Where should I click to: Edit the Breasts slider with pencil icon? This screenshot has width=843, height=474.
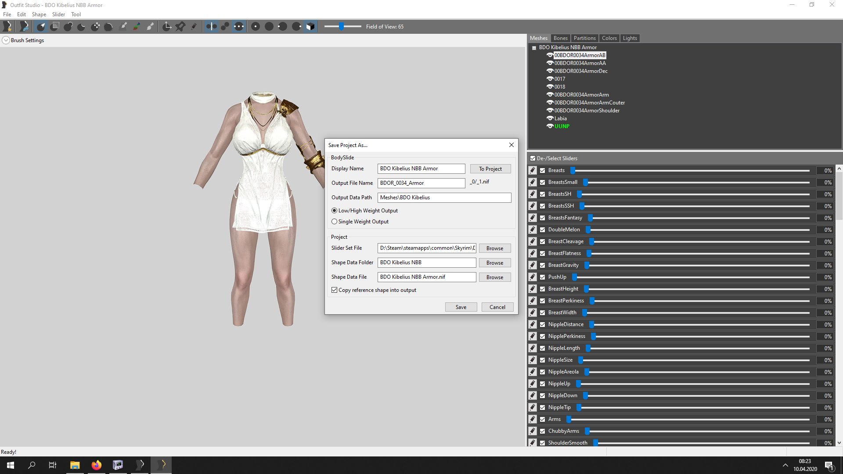[533, 170]
